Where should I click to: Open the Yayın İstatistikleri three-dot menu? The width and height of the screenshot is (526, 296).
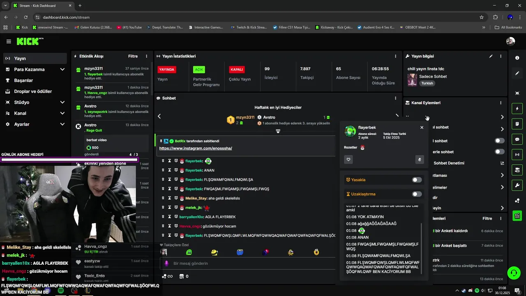tap(396, 56)
